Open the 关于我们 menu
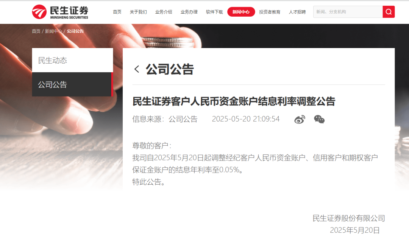 coord(138,12)
